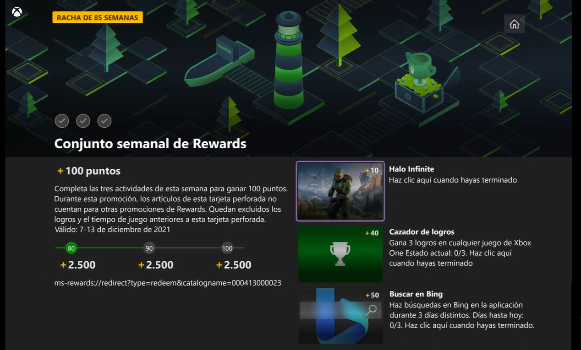Click the +100 puntos heading
The width and height of the screenshot is (581, 350).
89,171
